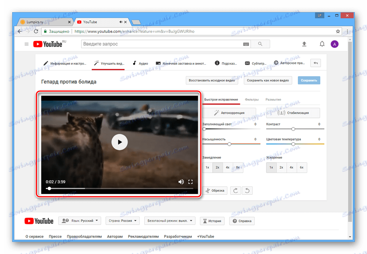Go back in the browser
This screenshot has height=254, width=367.
point(20,31)
